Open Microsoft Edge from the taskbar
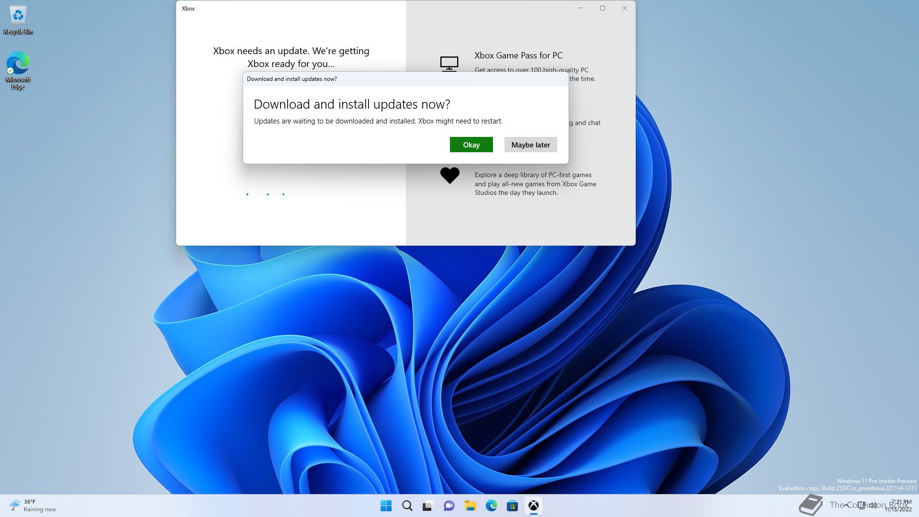919x517 pixels. coord(491,506)
